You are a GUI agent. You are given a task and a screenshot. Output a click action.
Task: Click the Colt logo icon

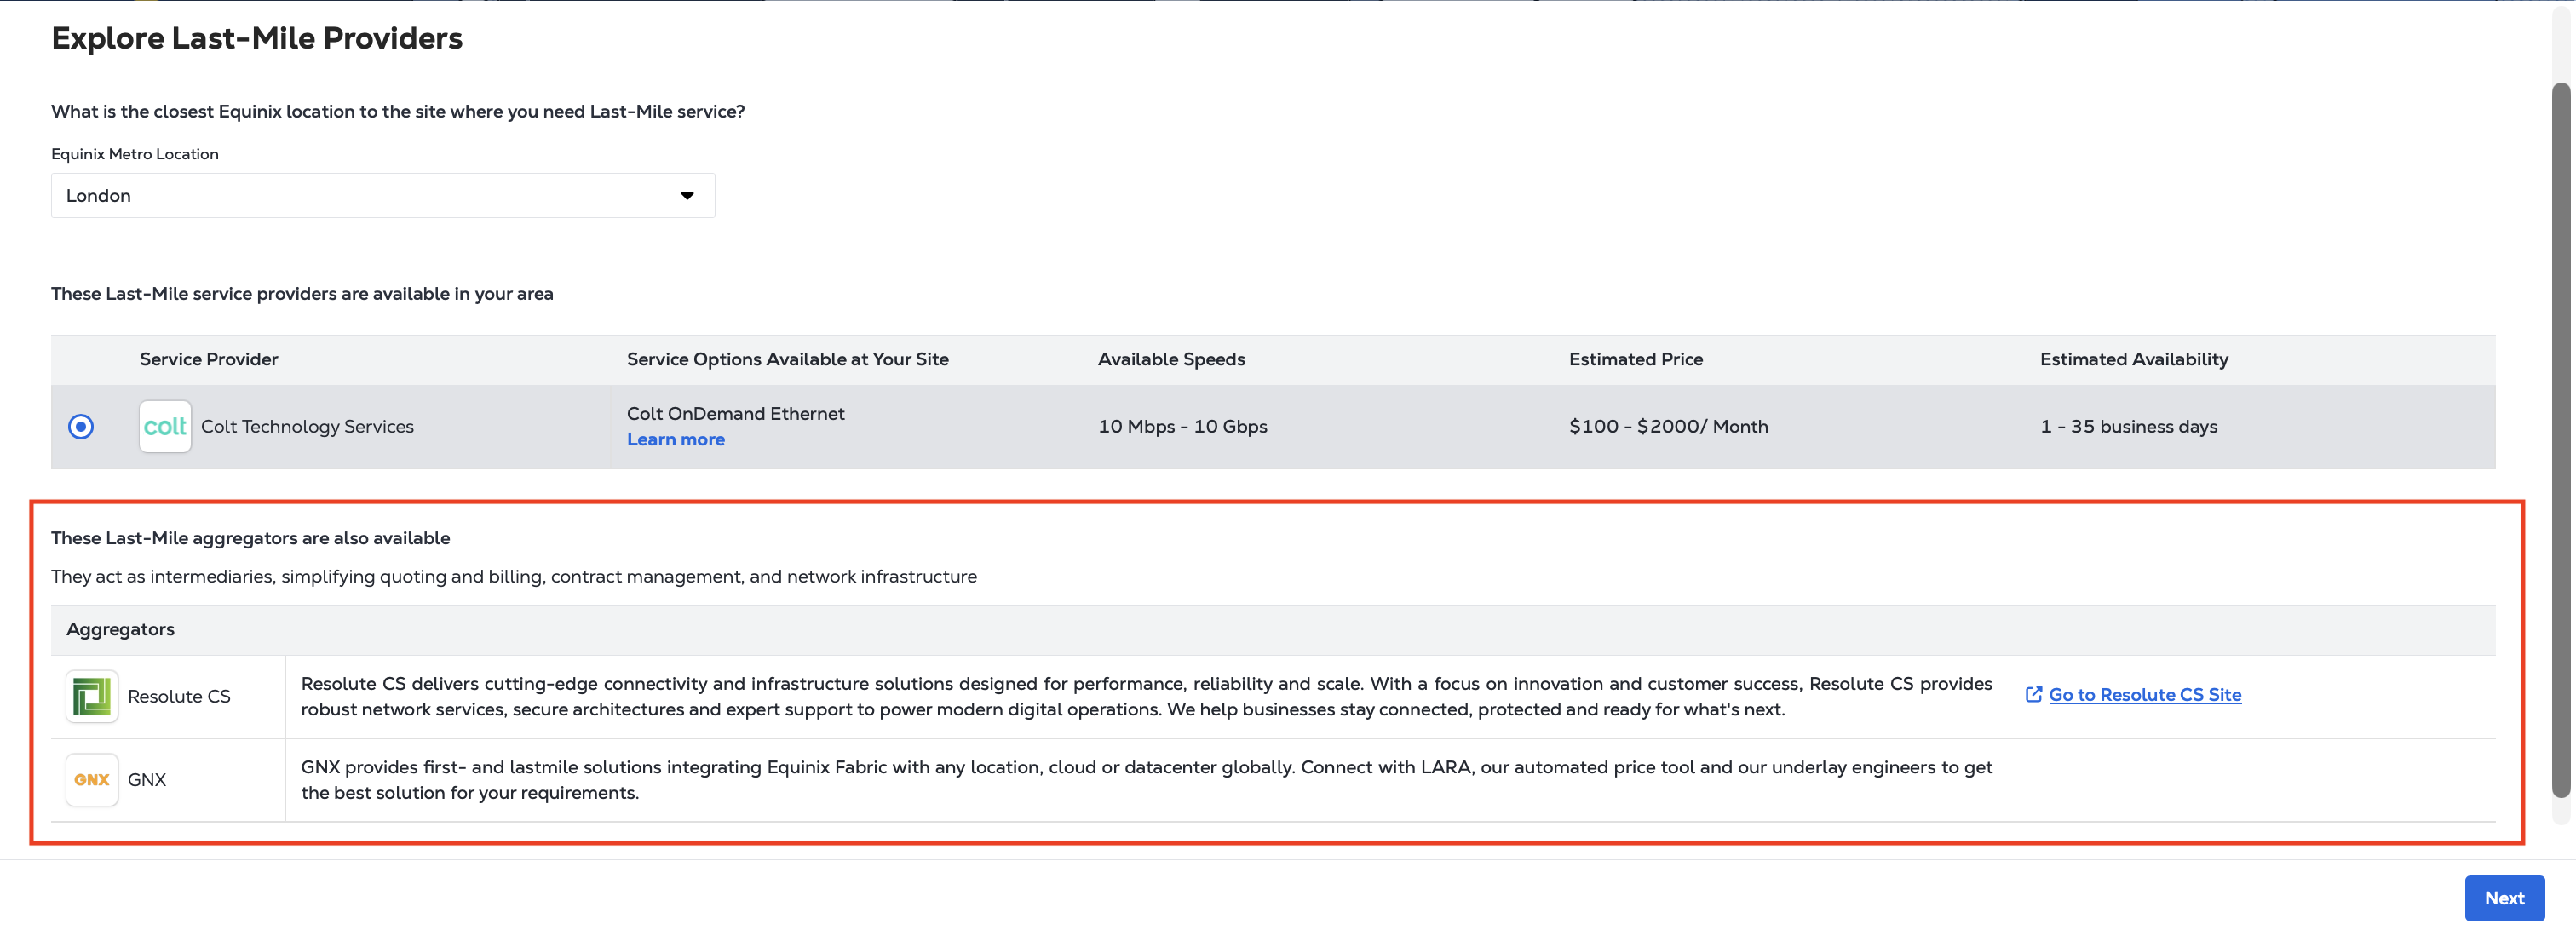tap(165, 427)
